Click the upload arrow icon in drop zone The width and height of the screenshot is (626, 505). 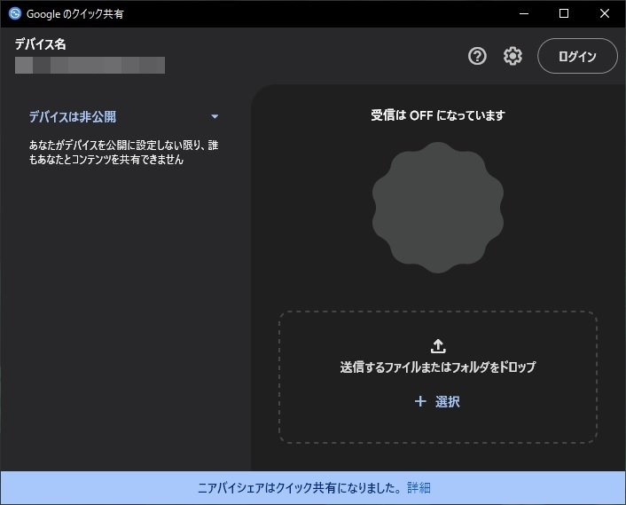438,346
